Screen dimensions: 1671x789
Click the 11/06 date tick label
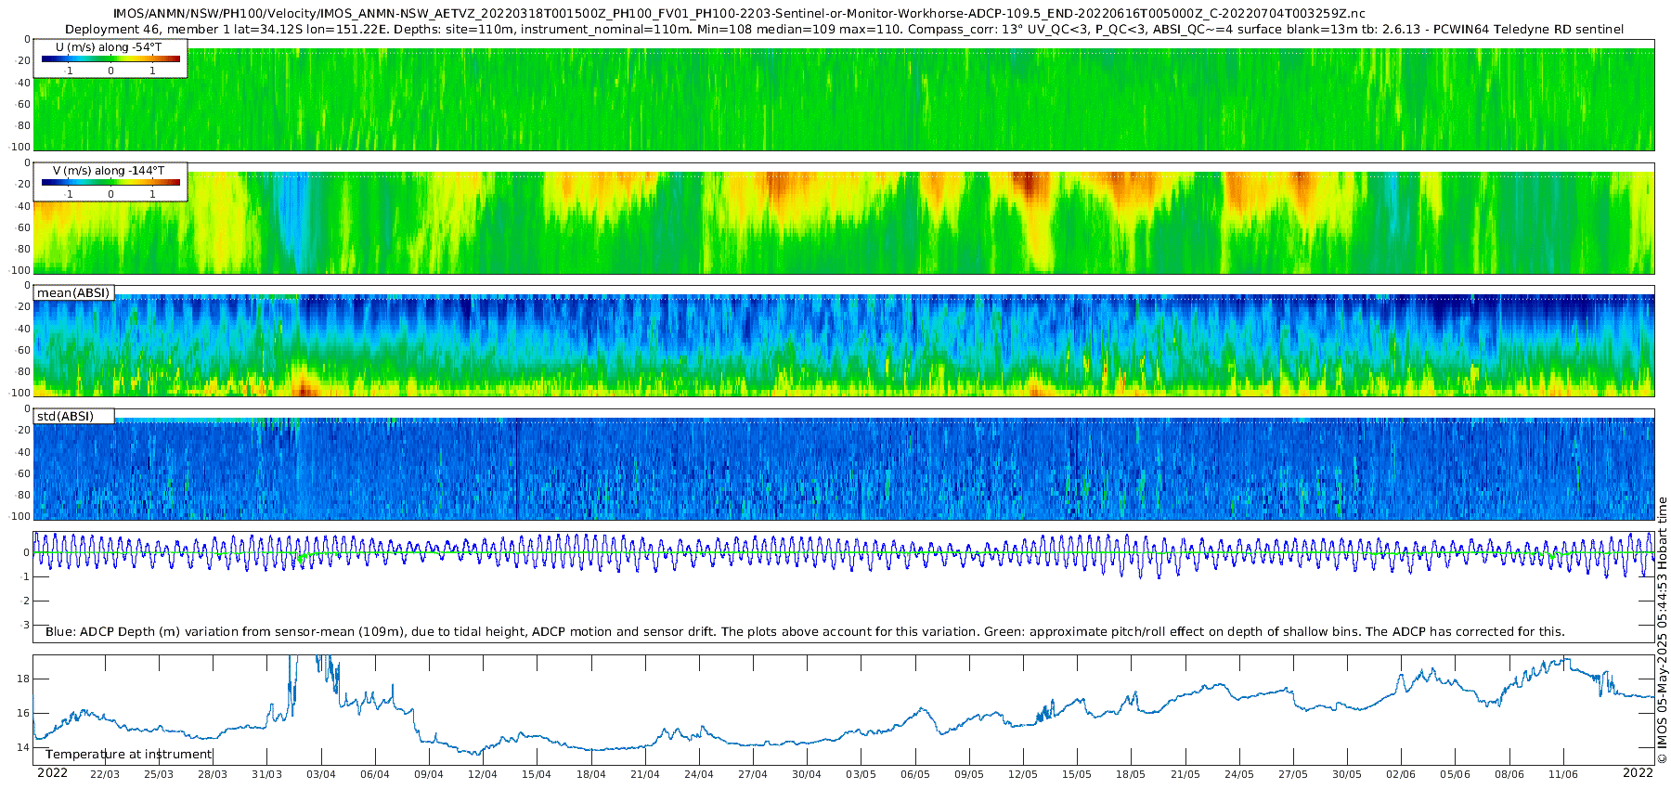coord(1563,774)
